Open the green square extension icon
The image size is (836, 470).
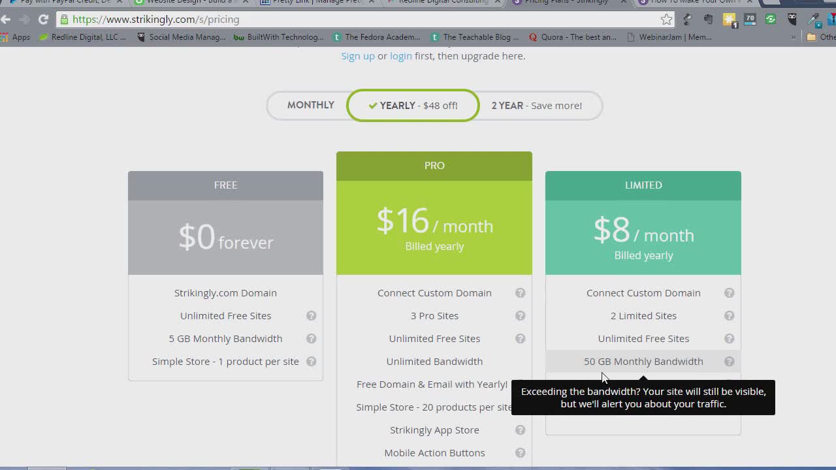771,20
